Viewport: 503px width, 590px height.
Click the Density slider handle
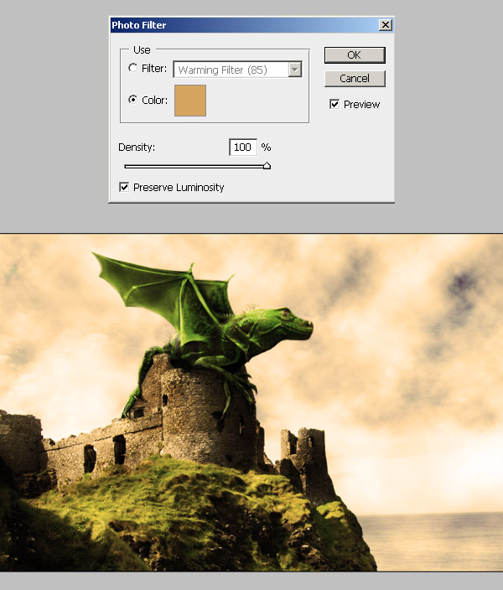[x=267, y=166]
